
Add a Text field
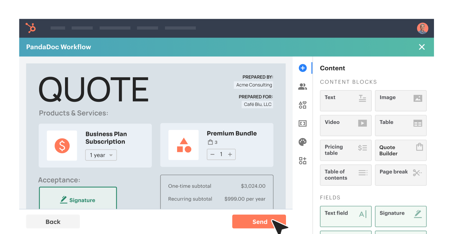pos(346,216)
